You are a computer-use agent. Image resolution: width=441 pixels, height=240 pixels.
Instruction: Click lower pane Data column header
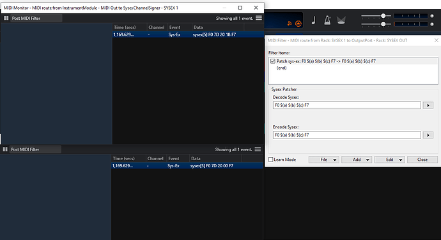click(x=216, y=158)
